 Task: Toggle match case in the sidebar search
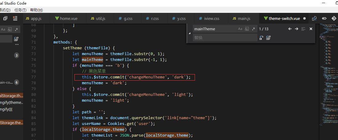(x=3, y=29)
